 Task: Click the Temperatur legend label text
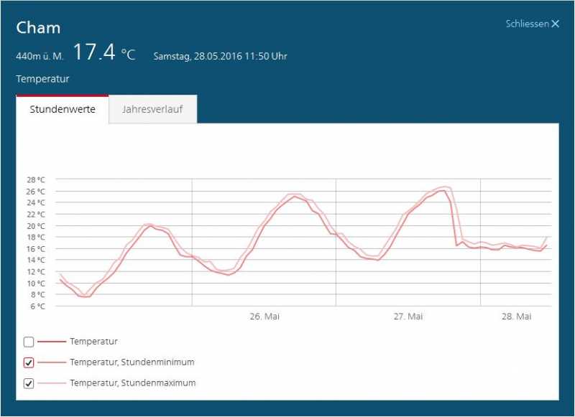click(93, 342)
